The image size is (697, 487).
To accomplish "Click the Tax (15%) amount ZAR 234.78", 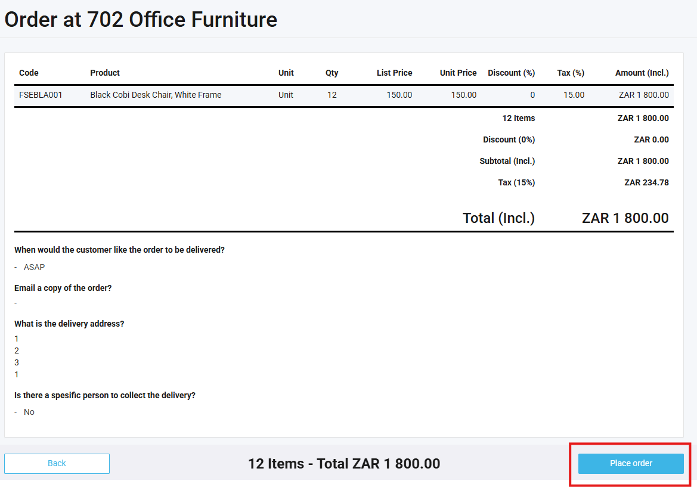I will (646, 182).
